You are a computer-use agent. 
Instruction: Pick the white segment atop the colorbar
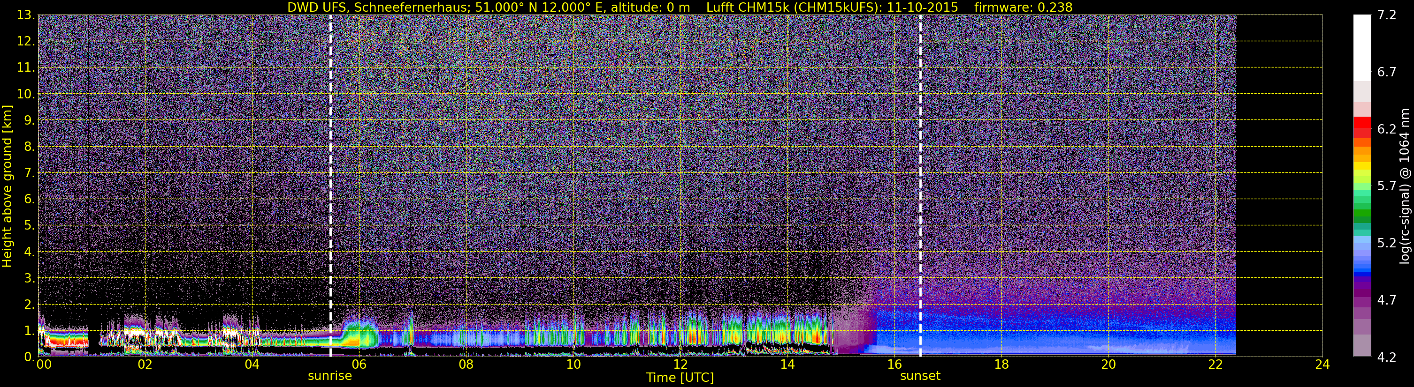(1362, 48)
